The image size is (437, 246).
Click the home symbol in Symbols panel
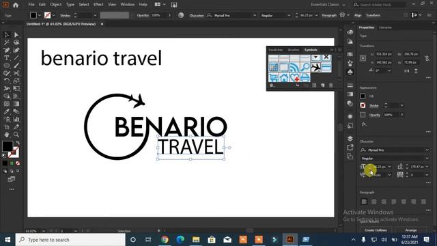pos(284,77)
